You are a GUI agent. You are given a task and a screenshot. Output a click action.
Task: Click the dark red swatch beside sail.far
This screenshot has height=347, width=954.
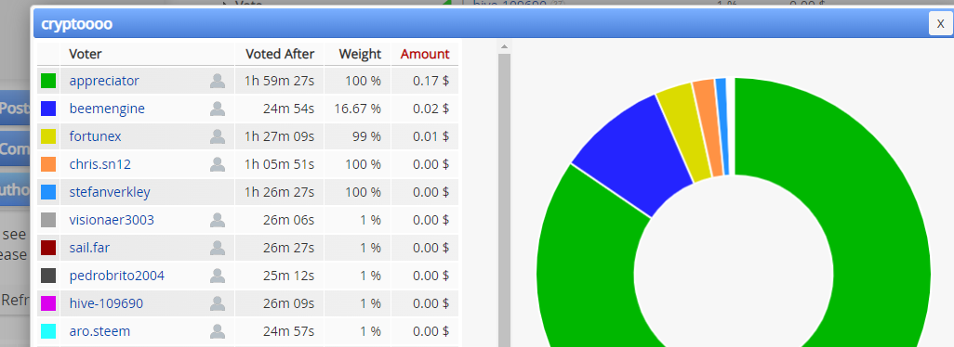48,248
